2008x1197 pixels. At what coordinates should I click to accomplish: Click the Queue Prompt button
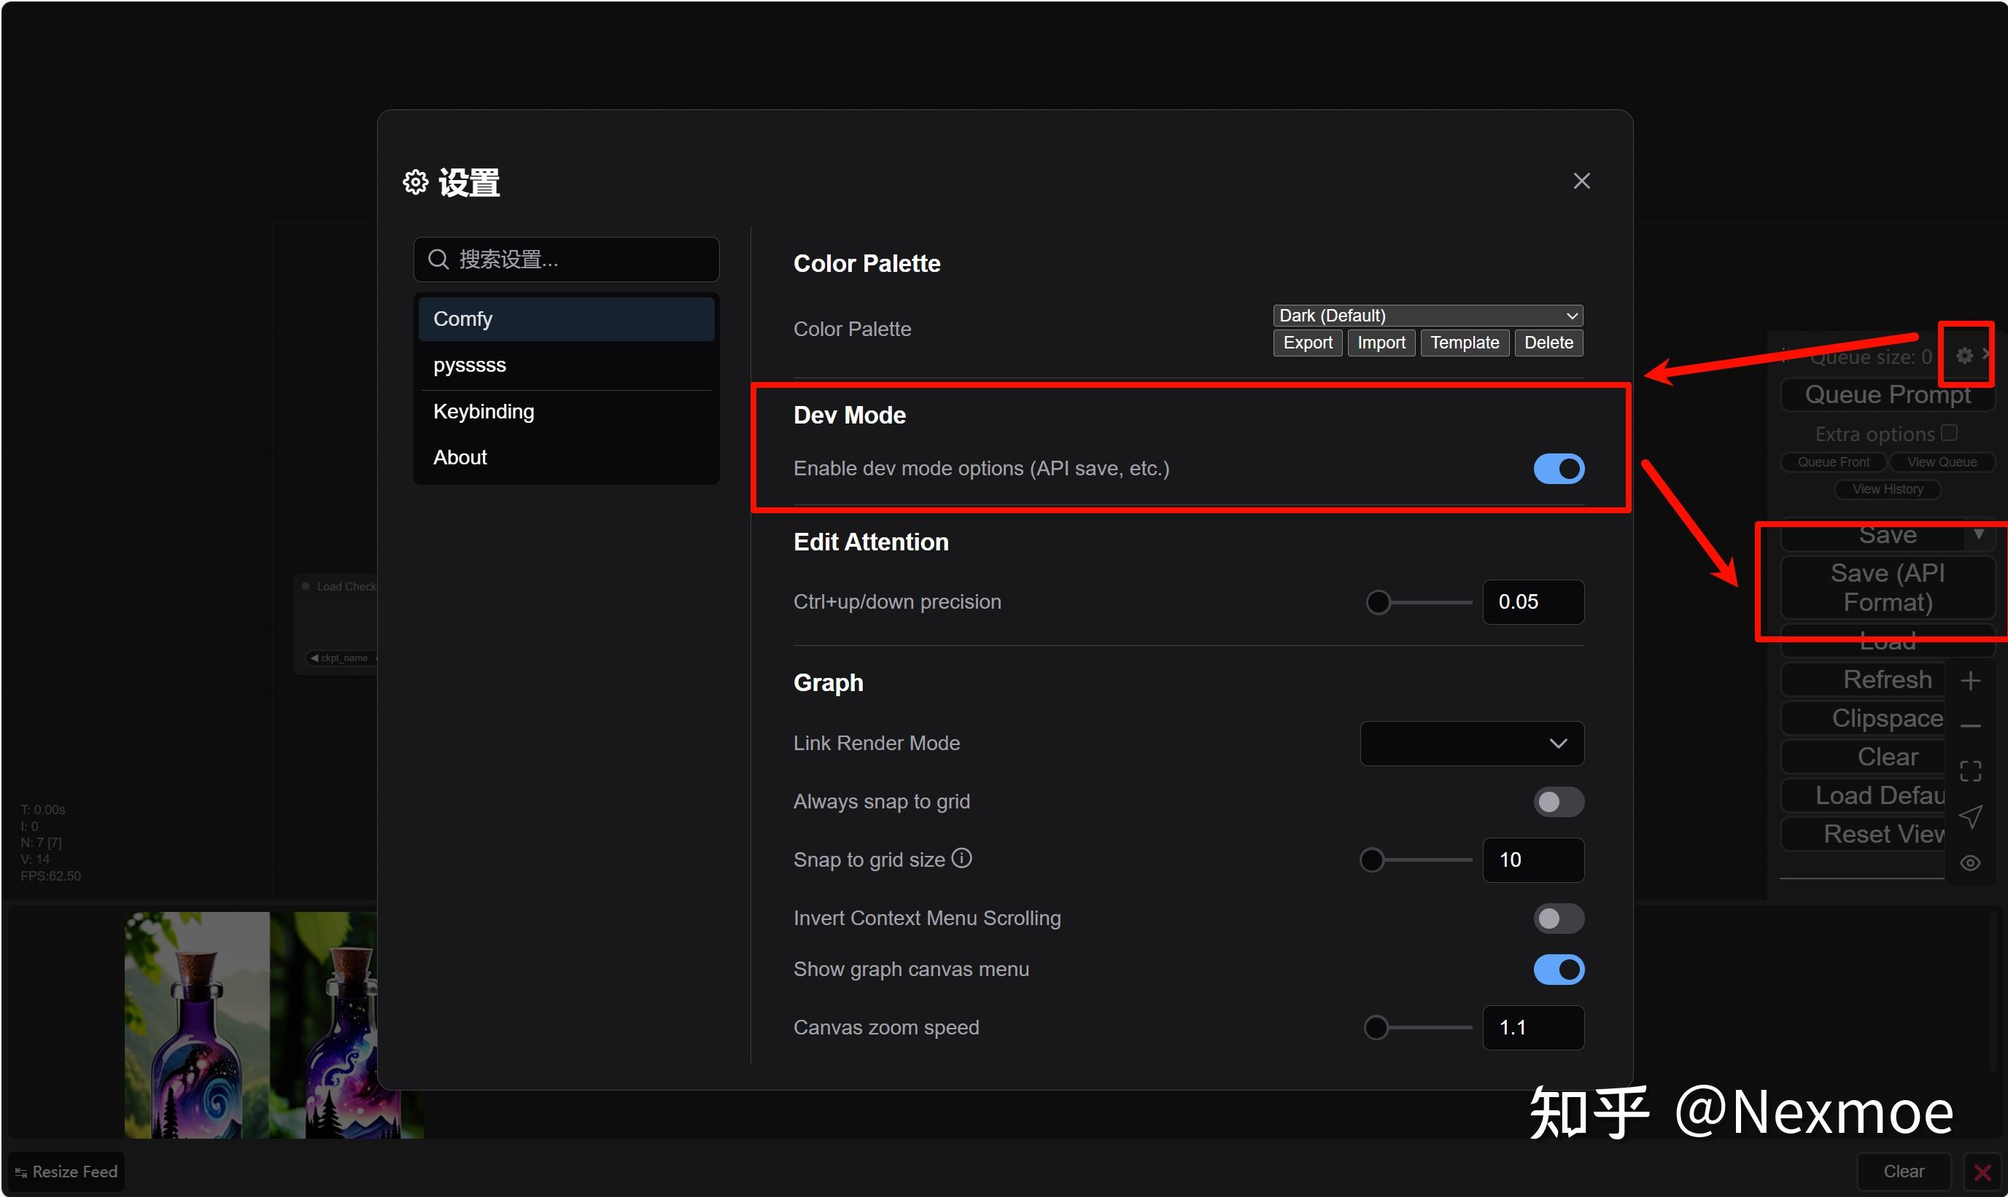[1886, 394]
